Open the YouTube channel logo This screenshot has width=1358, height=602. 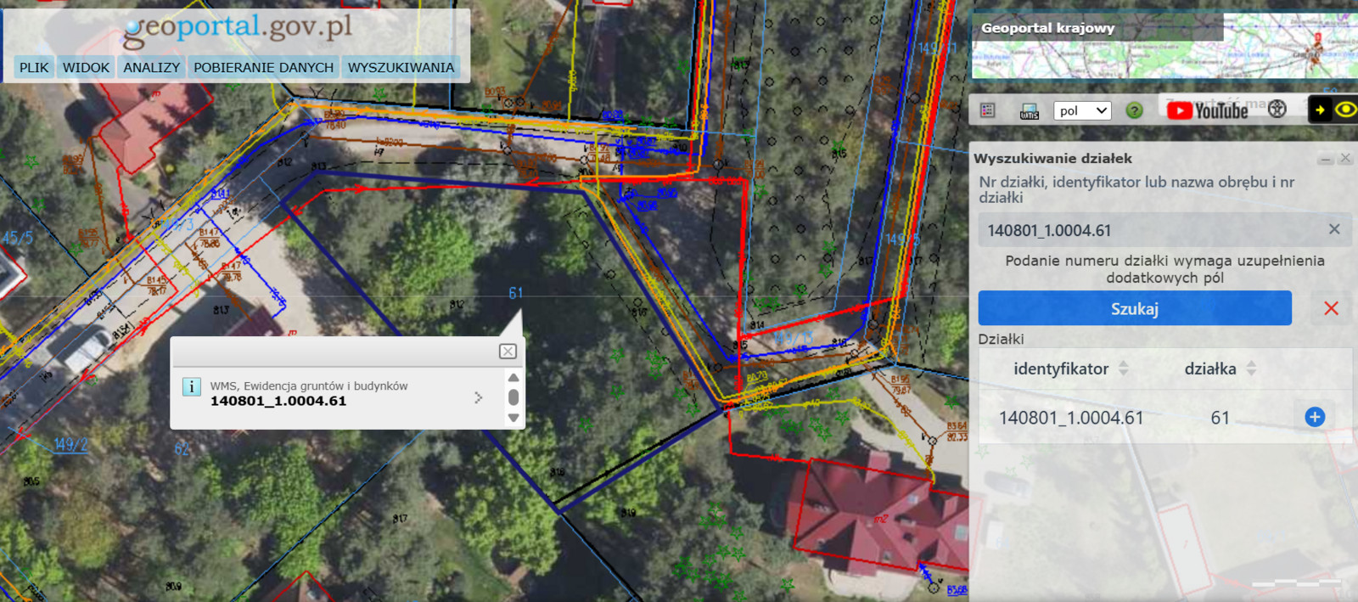(1208, 110)
